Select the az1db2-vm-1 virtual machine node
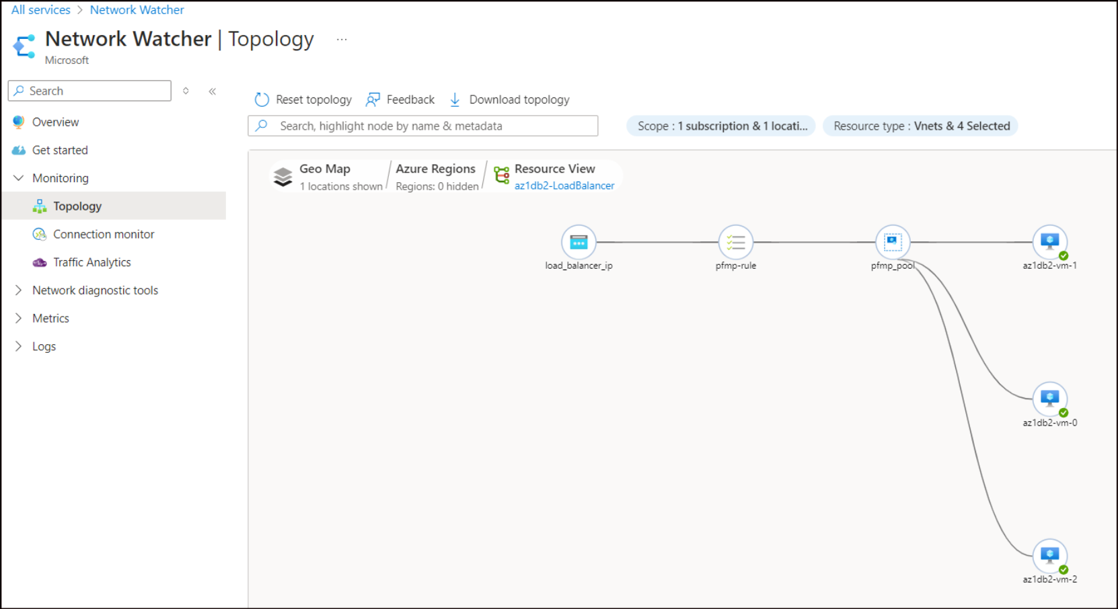The image size is (1118, 609). (1049, 242)
